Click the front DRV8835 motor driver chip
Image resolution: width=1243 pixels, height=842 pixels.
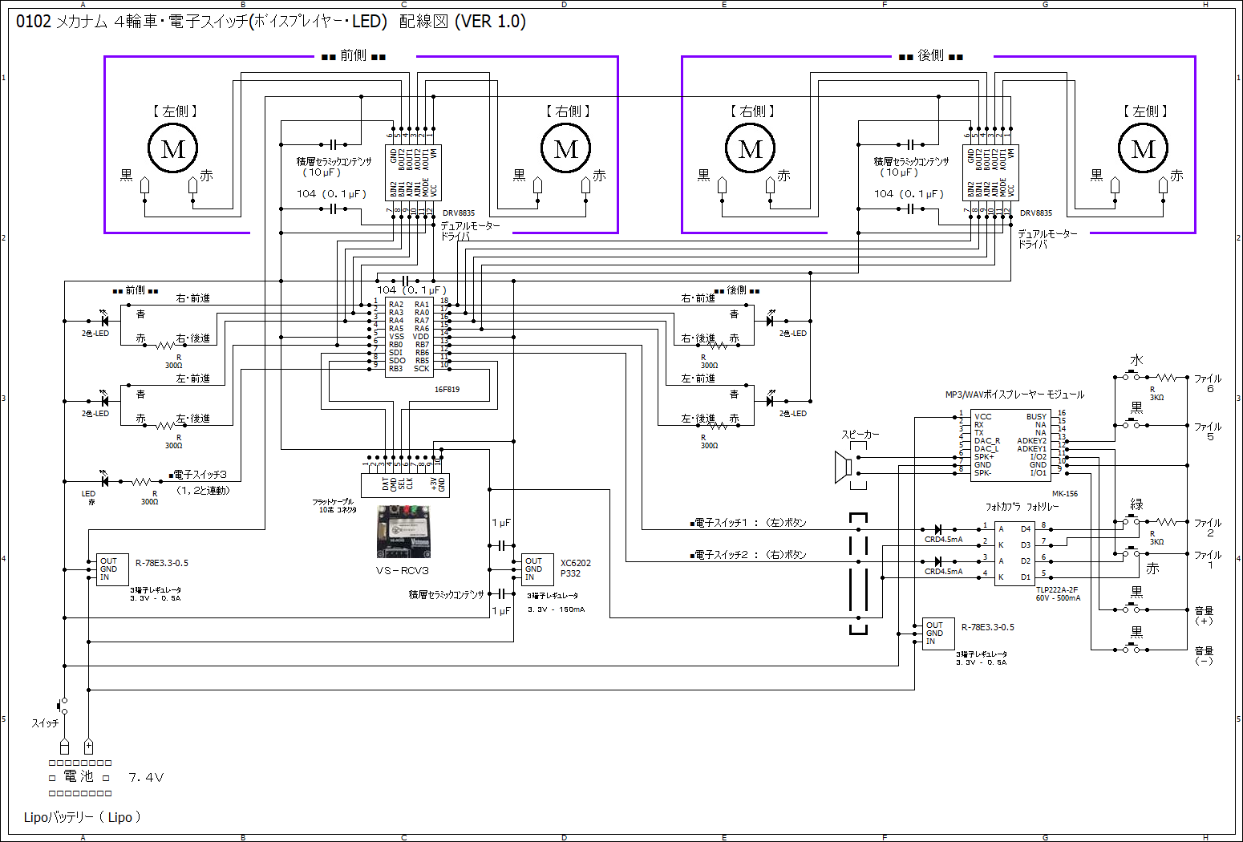coord(413,172)
